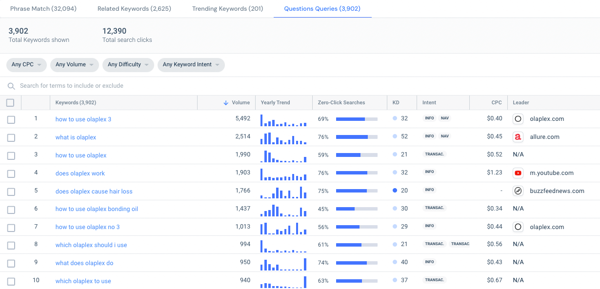Open keyword link 'what does olaplex do'

point(84,263)
